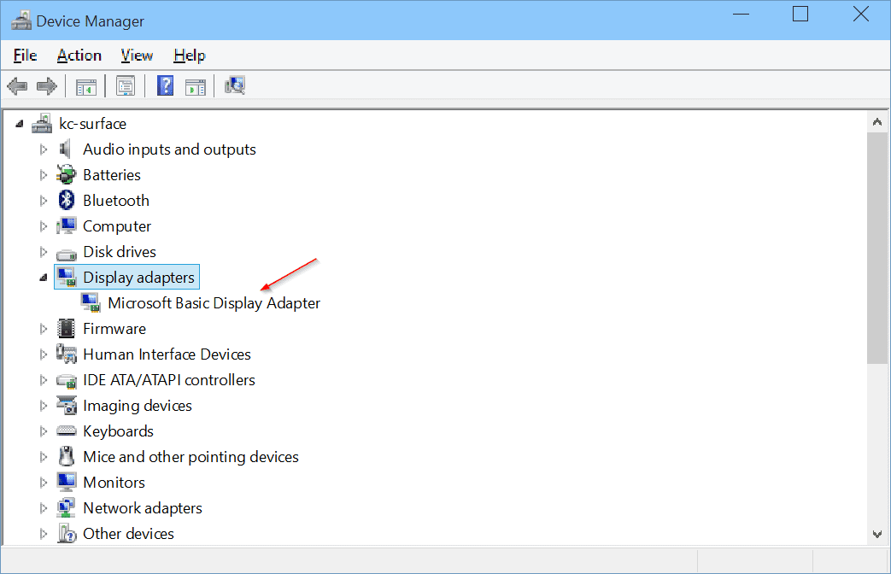
Task: Click the Firmware chip icon
Action: [66, 329]
